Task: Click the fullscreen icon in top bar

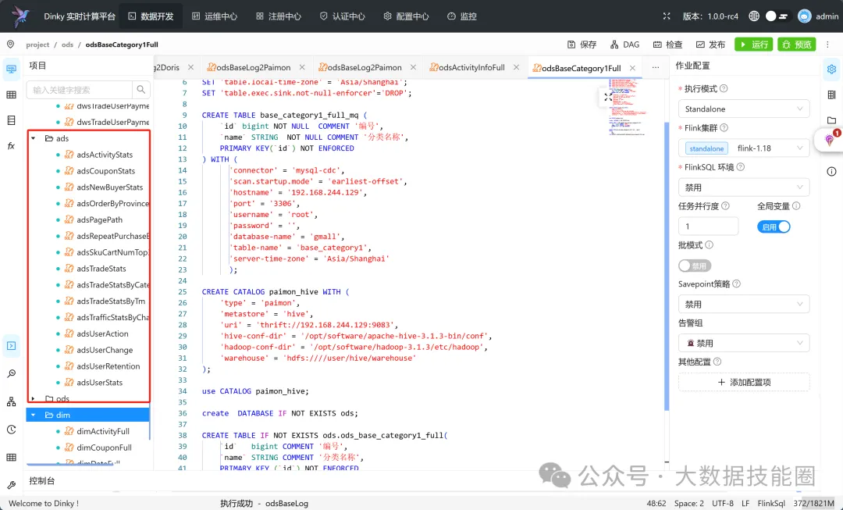Action: [667, 16]
